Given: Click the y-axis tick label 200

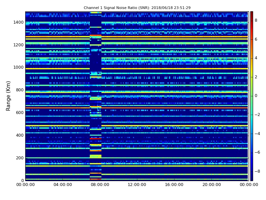Looking at the screenshot, I should [20, 158].
